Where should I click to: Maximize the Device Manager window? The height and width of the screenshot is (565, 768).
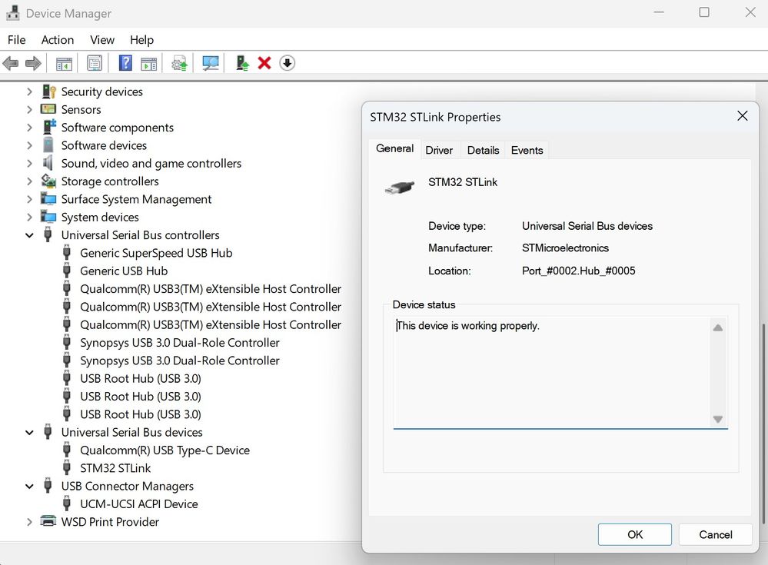point(704,12)
